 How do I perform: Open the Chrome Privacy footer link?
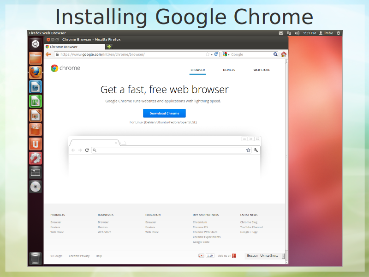click(79, 256)
